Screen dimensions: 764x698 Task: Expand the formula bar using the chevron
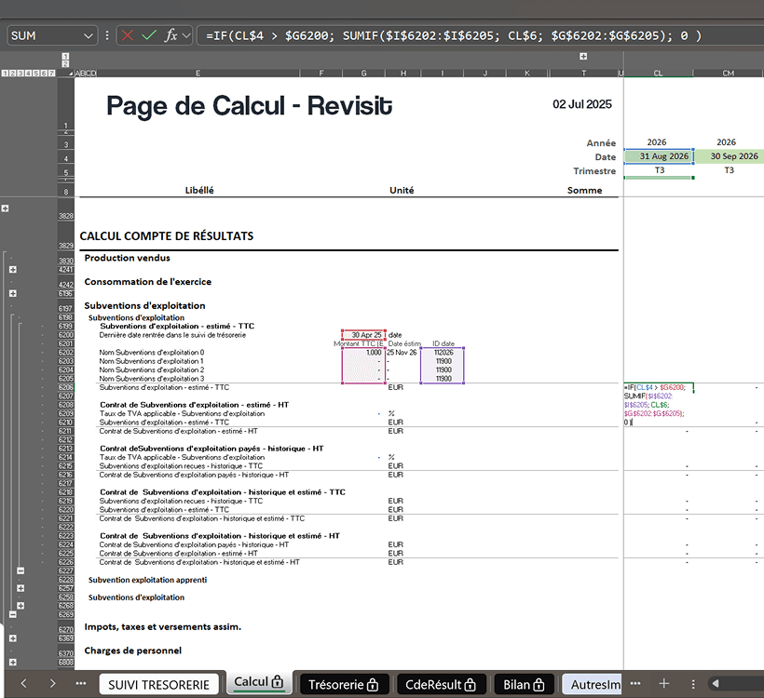(x=187, y=35)
